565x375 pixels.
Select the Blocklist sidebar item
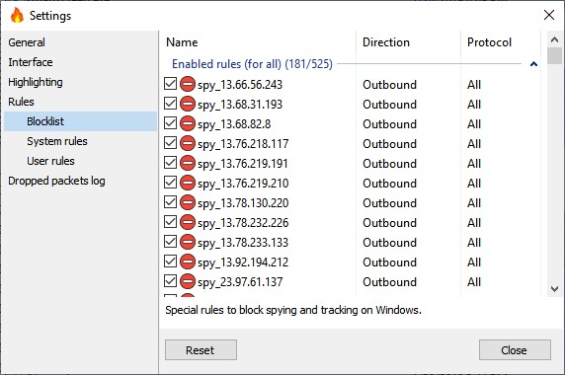click(x=81, y=121)
